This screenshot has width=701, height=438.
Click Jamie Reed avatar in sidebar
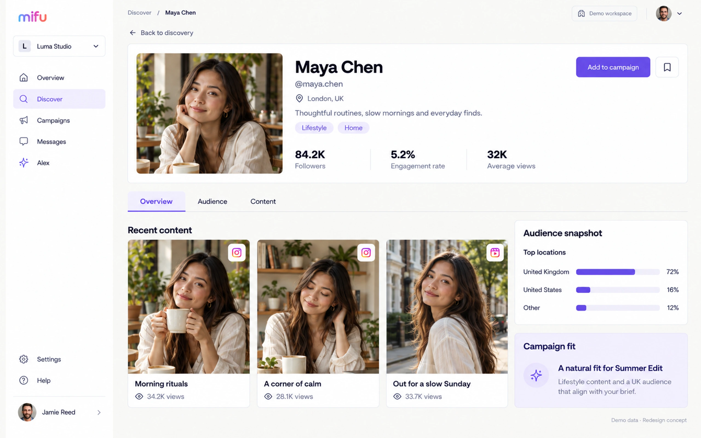(x=27, y=412)
